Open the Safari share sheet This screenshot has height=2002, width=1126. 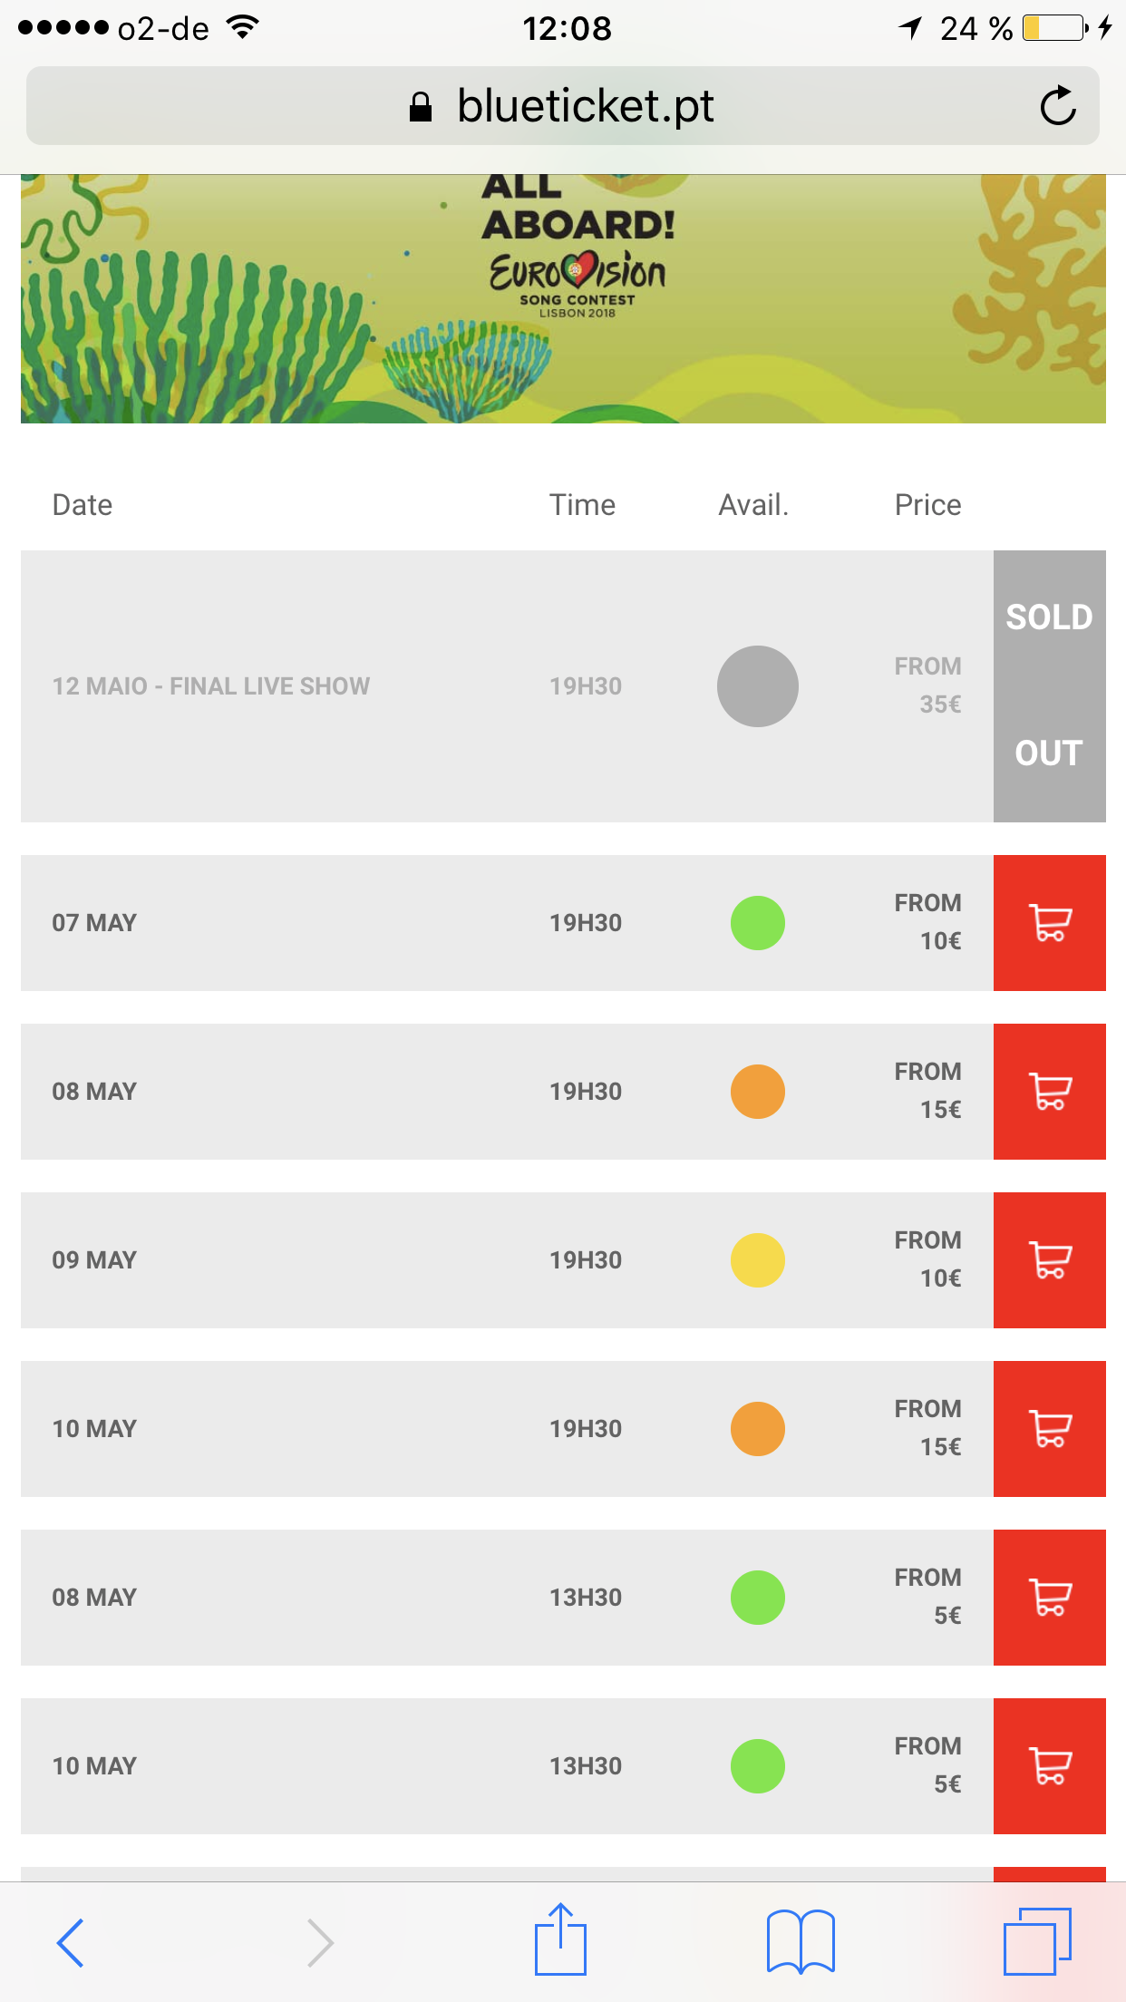click(560, 1941)
